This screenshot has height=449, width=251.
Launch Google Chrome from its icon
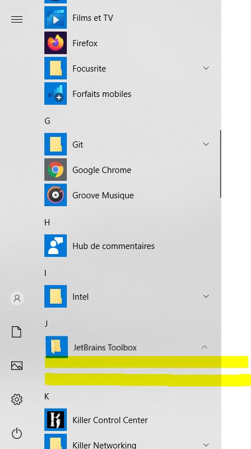click(56, 170)
